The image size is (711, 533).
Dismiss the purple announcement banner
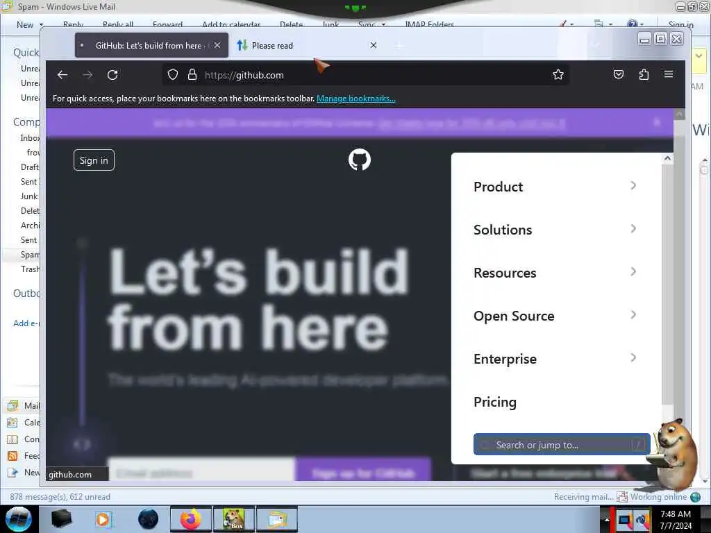click(x=657, y=122)
